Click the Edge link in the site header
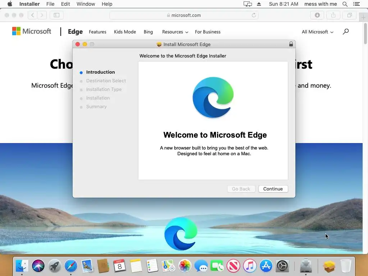The height and width of the screenshot is (276, 368). coord(75,32)
